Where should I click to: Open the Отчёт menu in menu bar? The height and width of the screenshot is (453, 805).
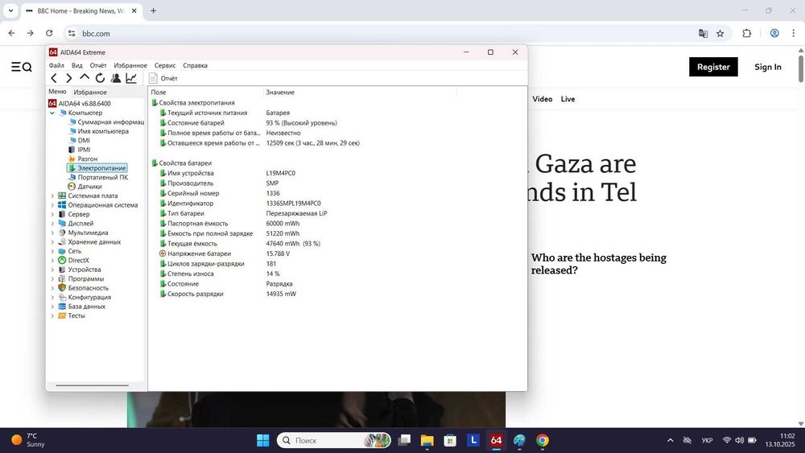98,65
